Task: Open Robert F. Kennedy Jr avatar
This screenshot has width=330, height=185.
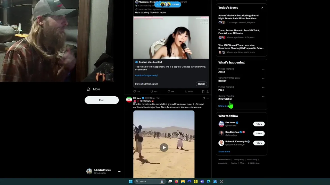Action: tap(221, 143)
